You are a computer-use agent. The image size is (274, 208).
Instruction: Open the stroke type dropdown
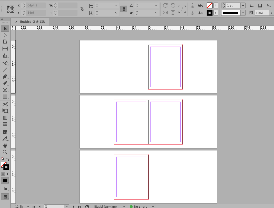click(243, 13)
